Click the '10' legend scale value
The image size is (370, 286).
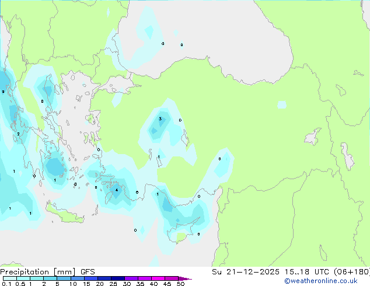pos(73,284)
